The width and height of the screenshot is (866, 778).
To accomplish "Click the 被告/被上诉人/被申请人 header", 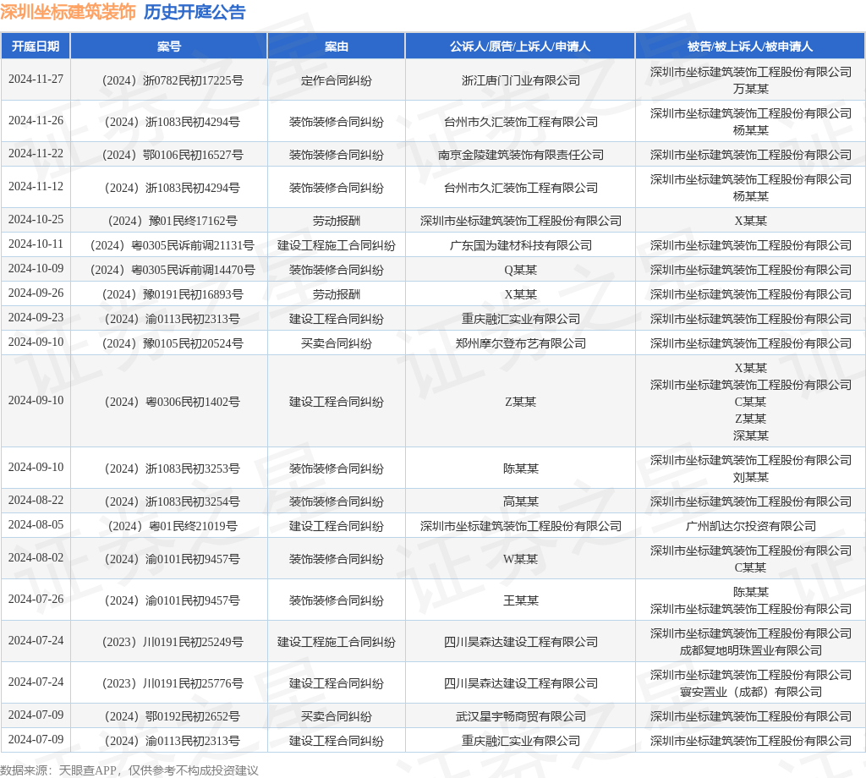I will [x=749, y=47].
